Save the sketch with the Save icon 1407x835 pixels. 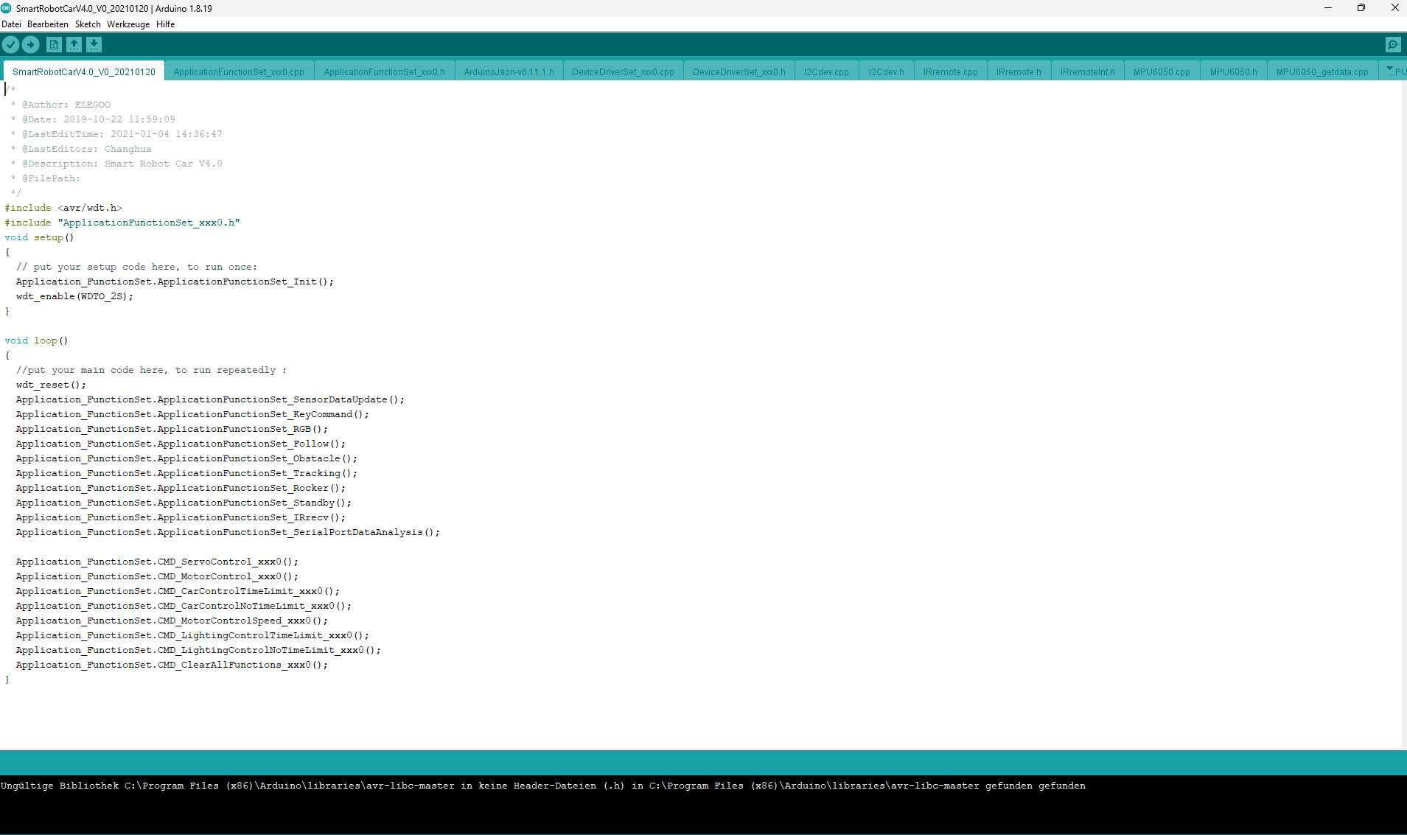click(x=94, y=45)
